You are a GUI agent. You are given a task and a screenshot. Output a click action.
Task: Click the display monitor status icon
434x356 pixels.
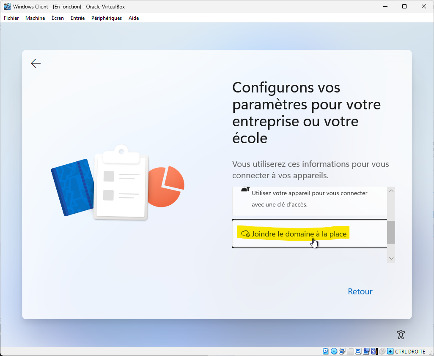click(358, 351)
